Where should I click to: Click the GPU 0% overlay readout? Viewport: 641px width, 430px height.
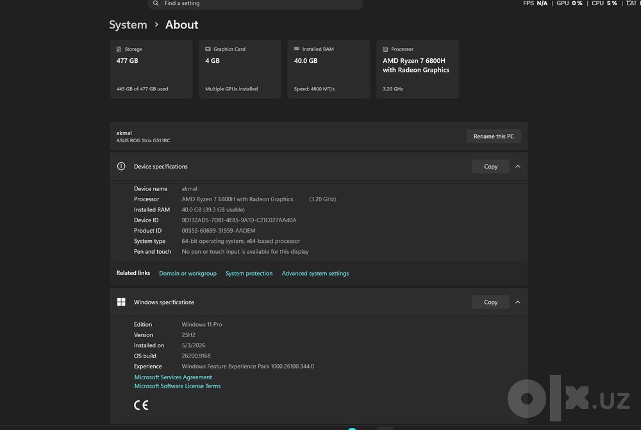[569, 3]
